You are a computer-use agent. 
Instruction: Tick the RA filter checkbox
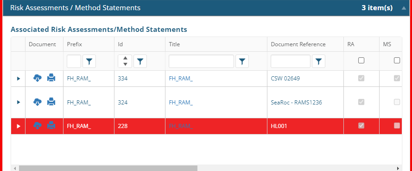[x=361, y=61]
